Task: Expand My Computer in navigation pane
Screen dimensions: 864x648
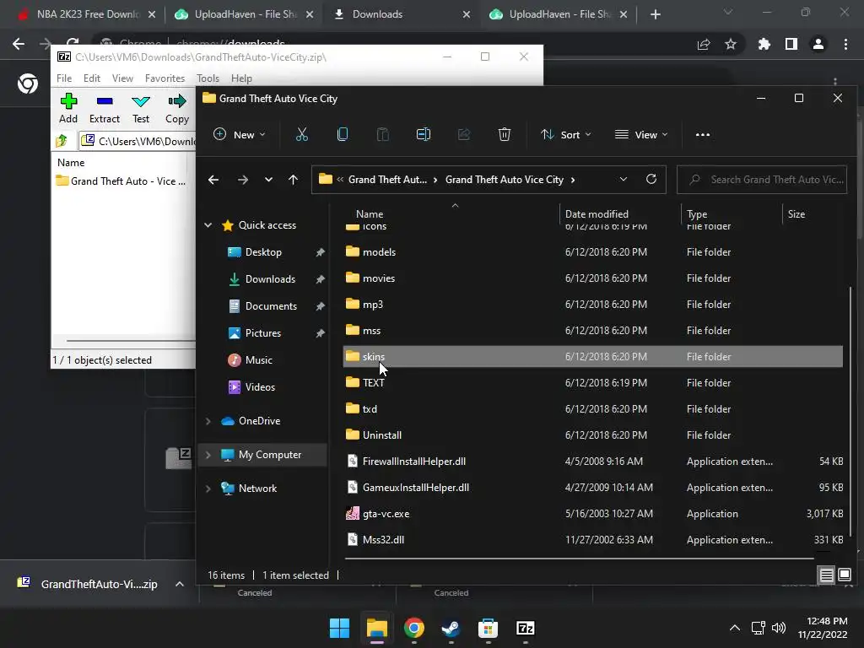Action: (x=208, y=455)
